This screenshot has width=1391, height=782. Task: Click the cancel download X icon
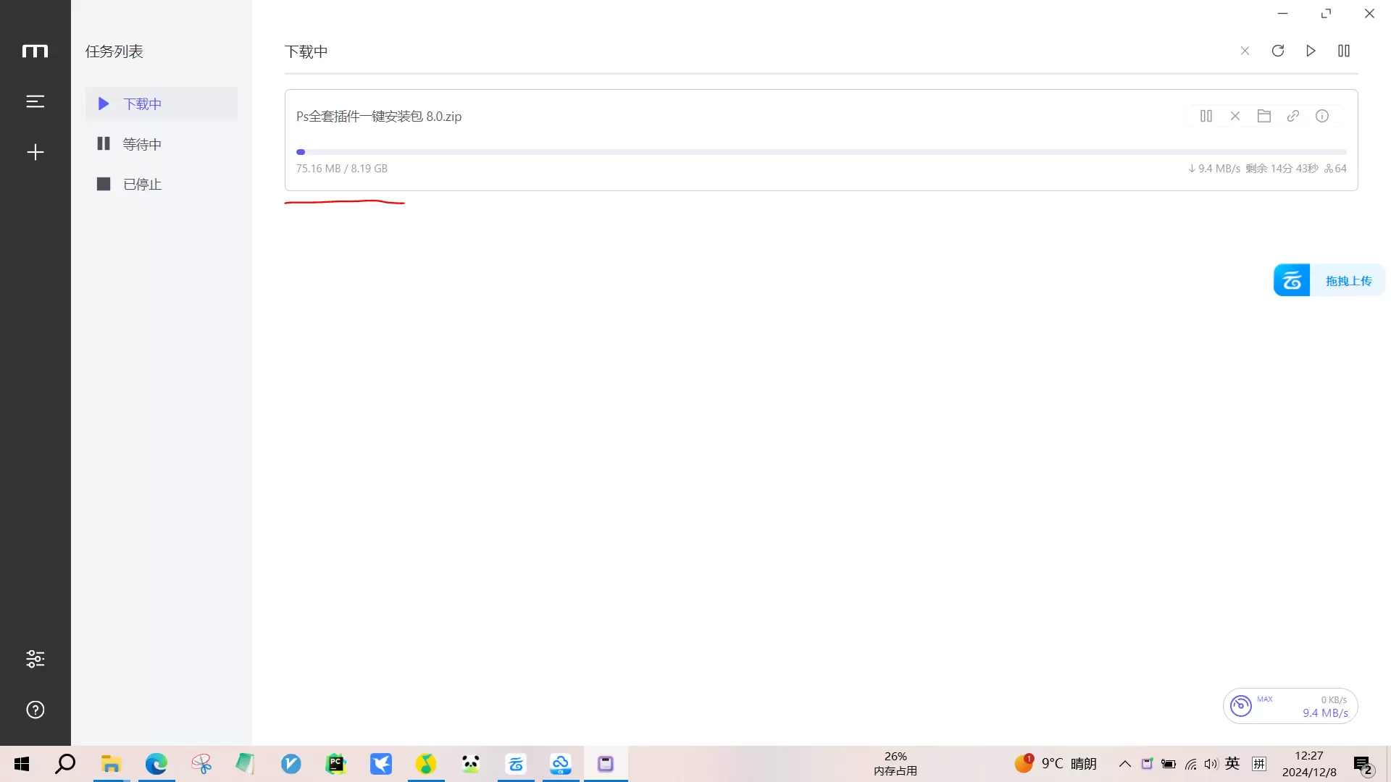coord(1235,116)
